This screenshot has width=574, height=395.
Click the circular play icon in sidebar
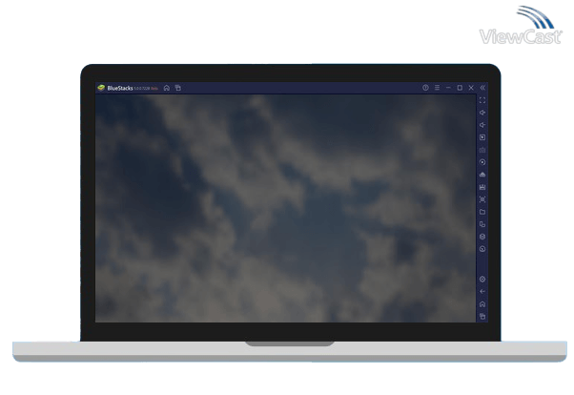coord(482,162)
